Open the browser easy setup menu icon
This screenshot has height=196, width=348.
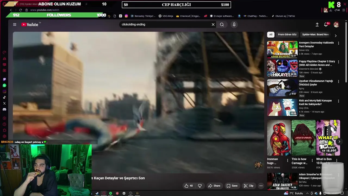pyautogui.click(x=344, y=10)
